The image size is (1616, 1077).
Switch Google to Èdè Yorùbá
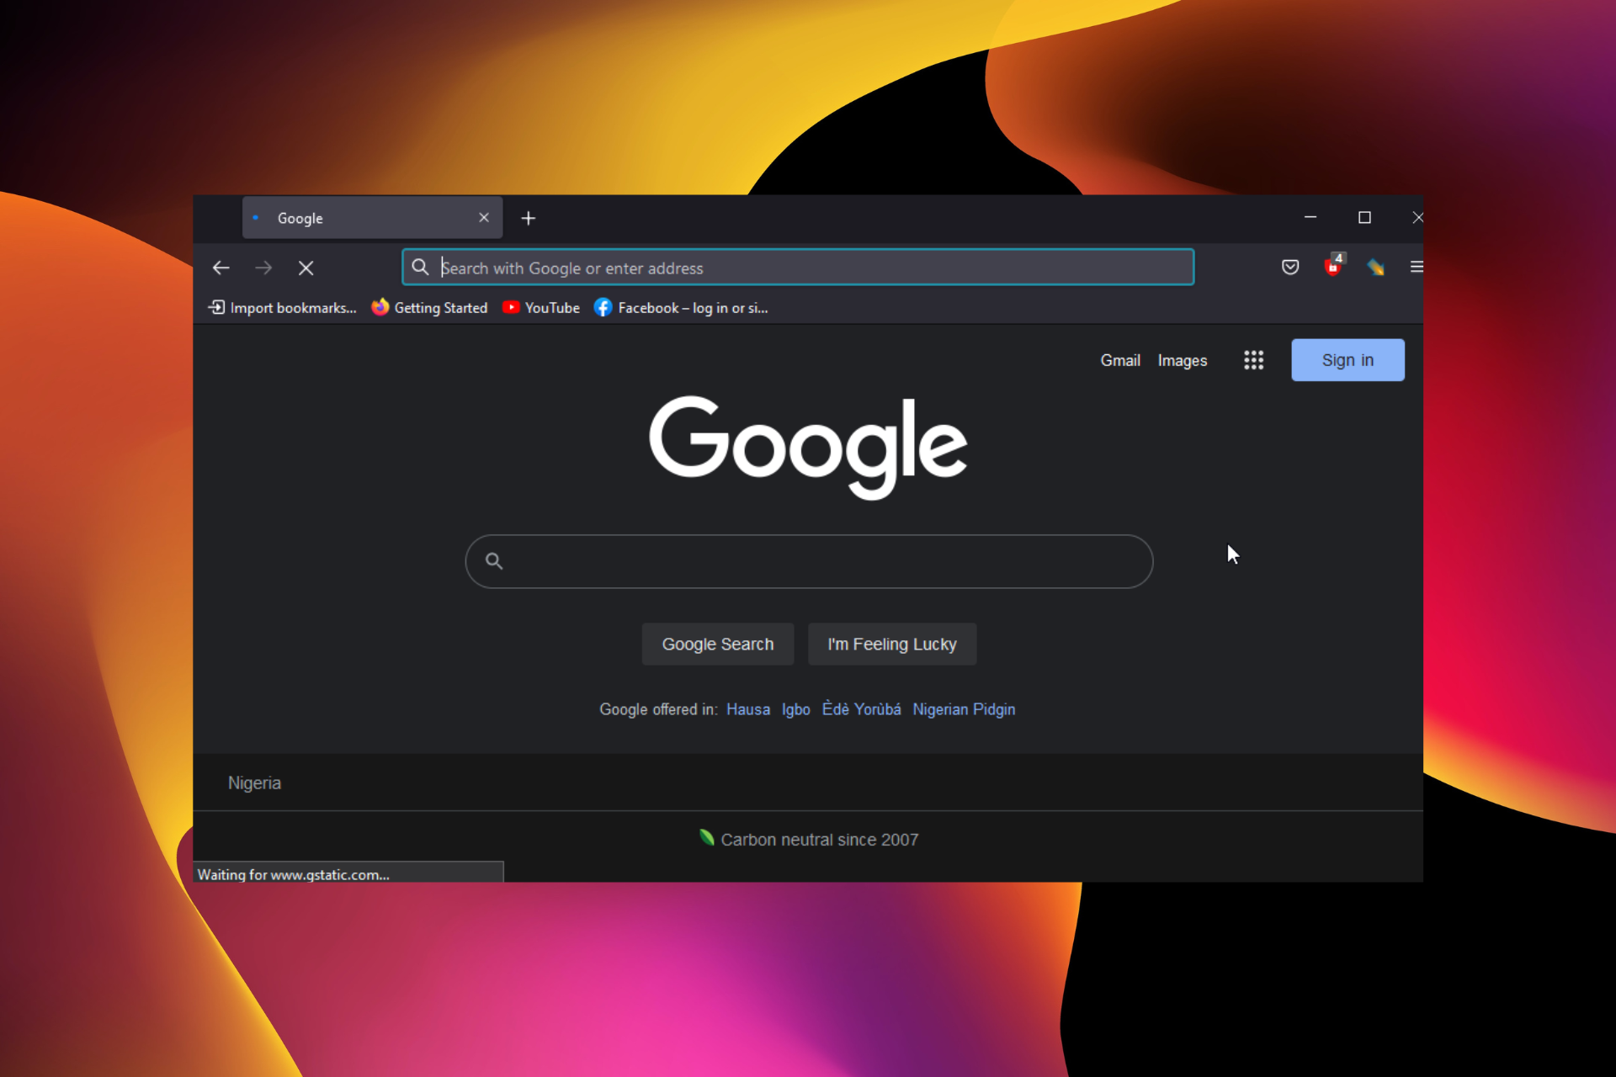pyautogui.click(x=861, y=709)
